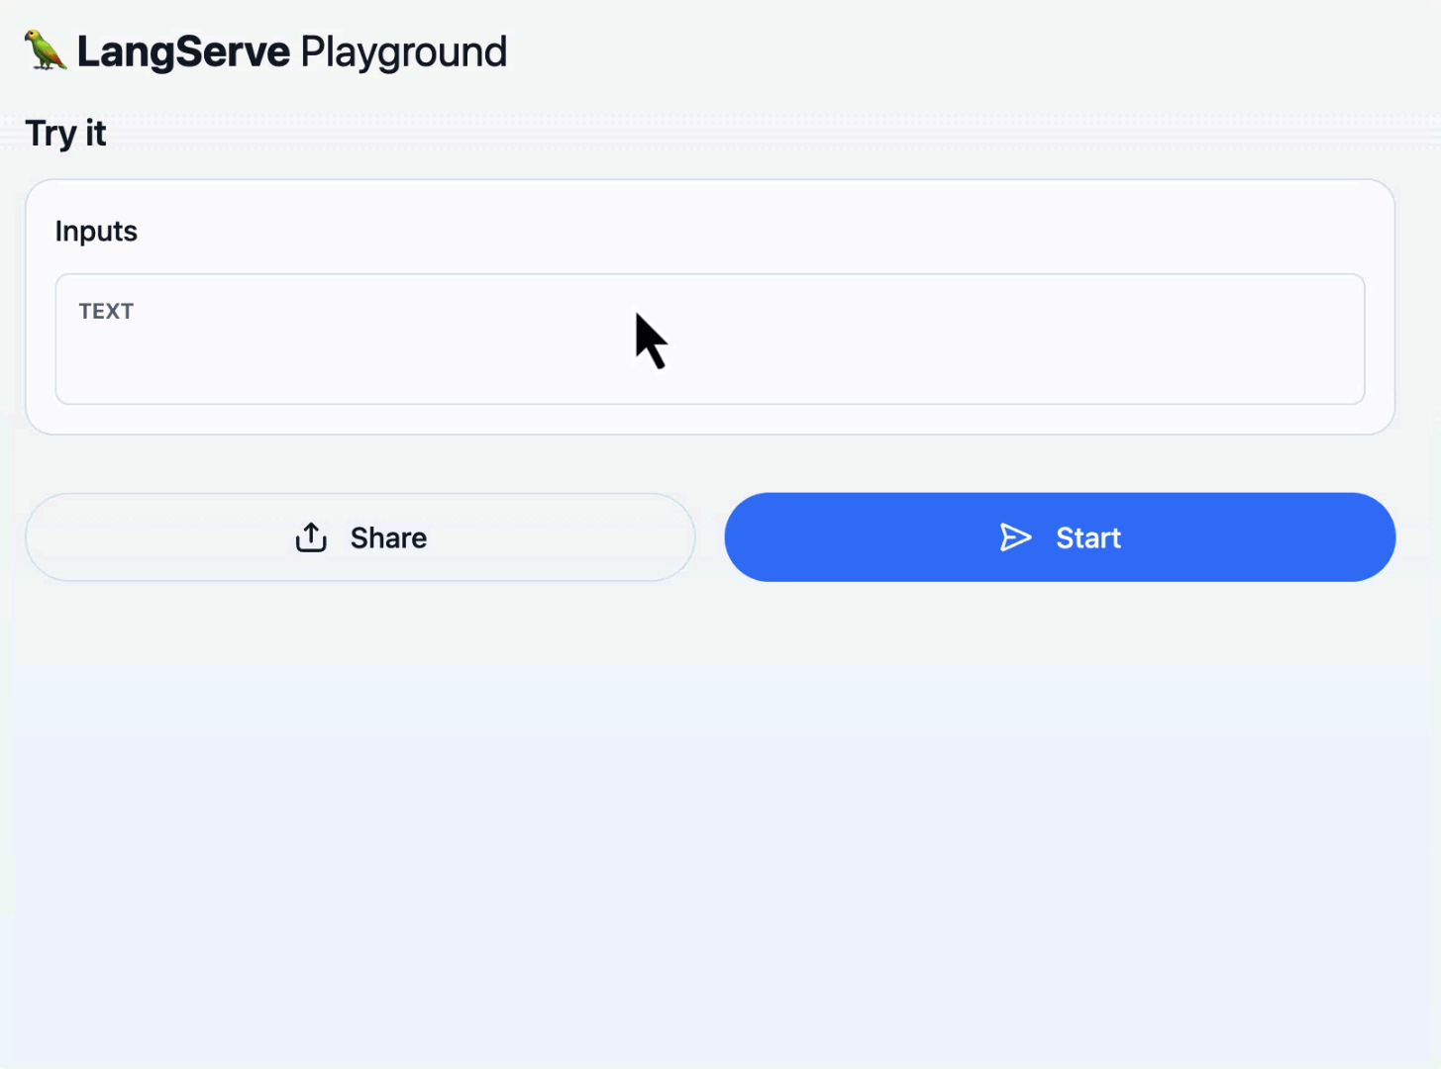Click the paper plane icon in Start
This screenshot has height=1069, width=1441.
click(x=1015, y=537)
